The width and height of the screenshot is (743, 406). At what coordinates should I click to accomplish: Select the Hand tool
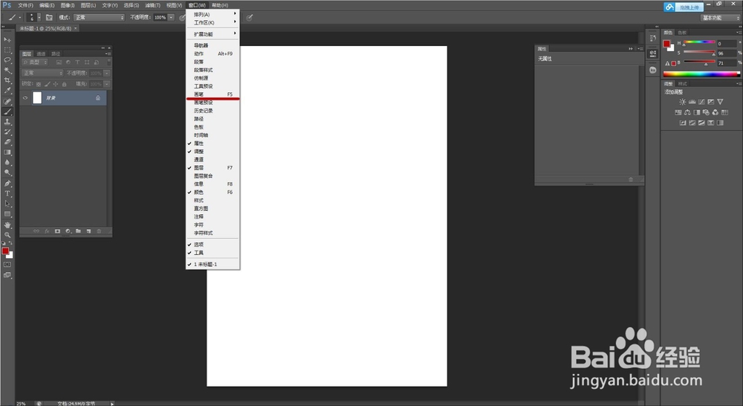[7, 225]
